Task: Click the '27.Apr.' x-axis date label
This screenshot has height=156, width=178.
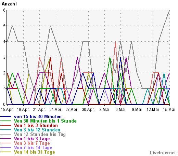Action: [72, 110]
